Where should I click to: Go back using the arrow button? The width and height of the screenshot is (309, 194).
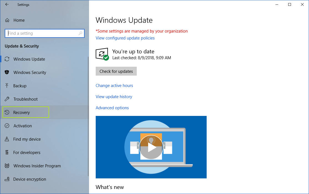[x=7, y=4]
